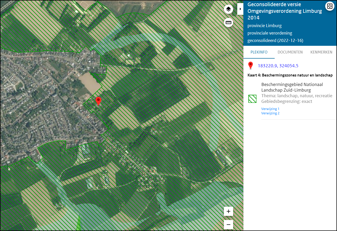
Task: Click the 'provinciale verordening' text
Action: pyautogui.click(x=270, y=33)
